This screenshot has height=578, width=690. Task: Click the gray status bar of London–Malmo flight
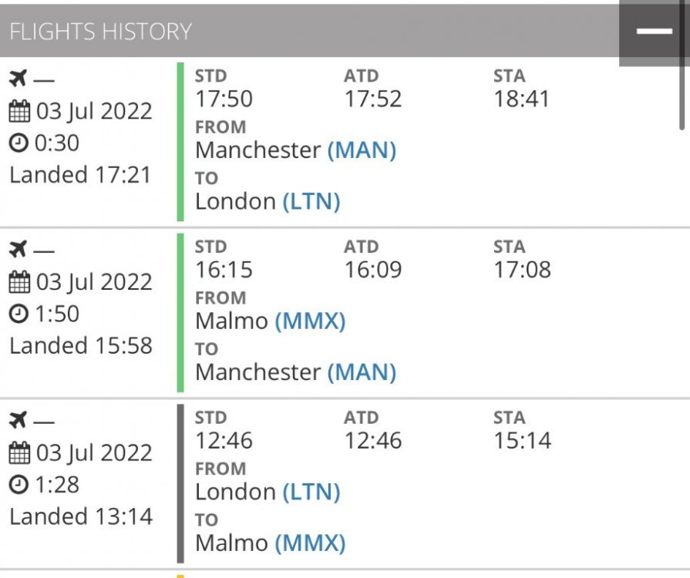tap(180, 483)
